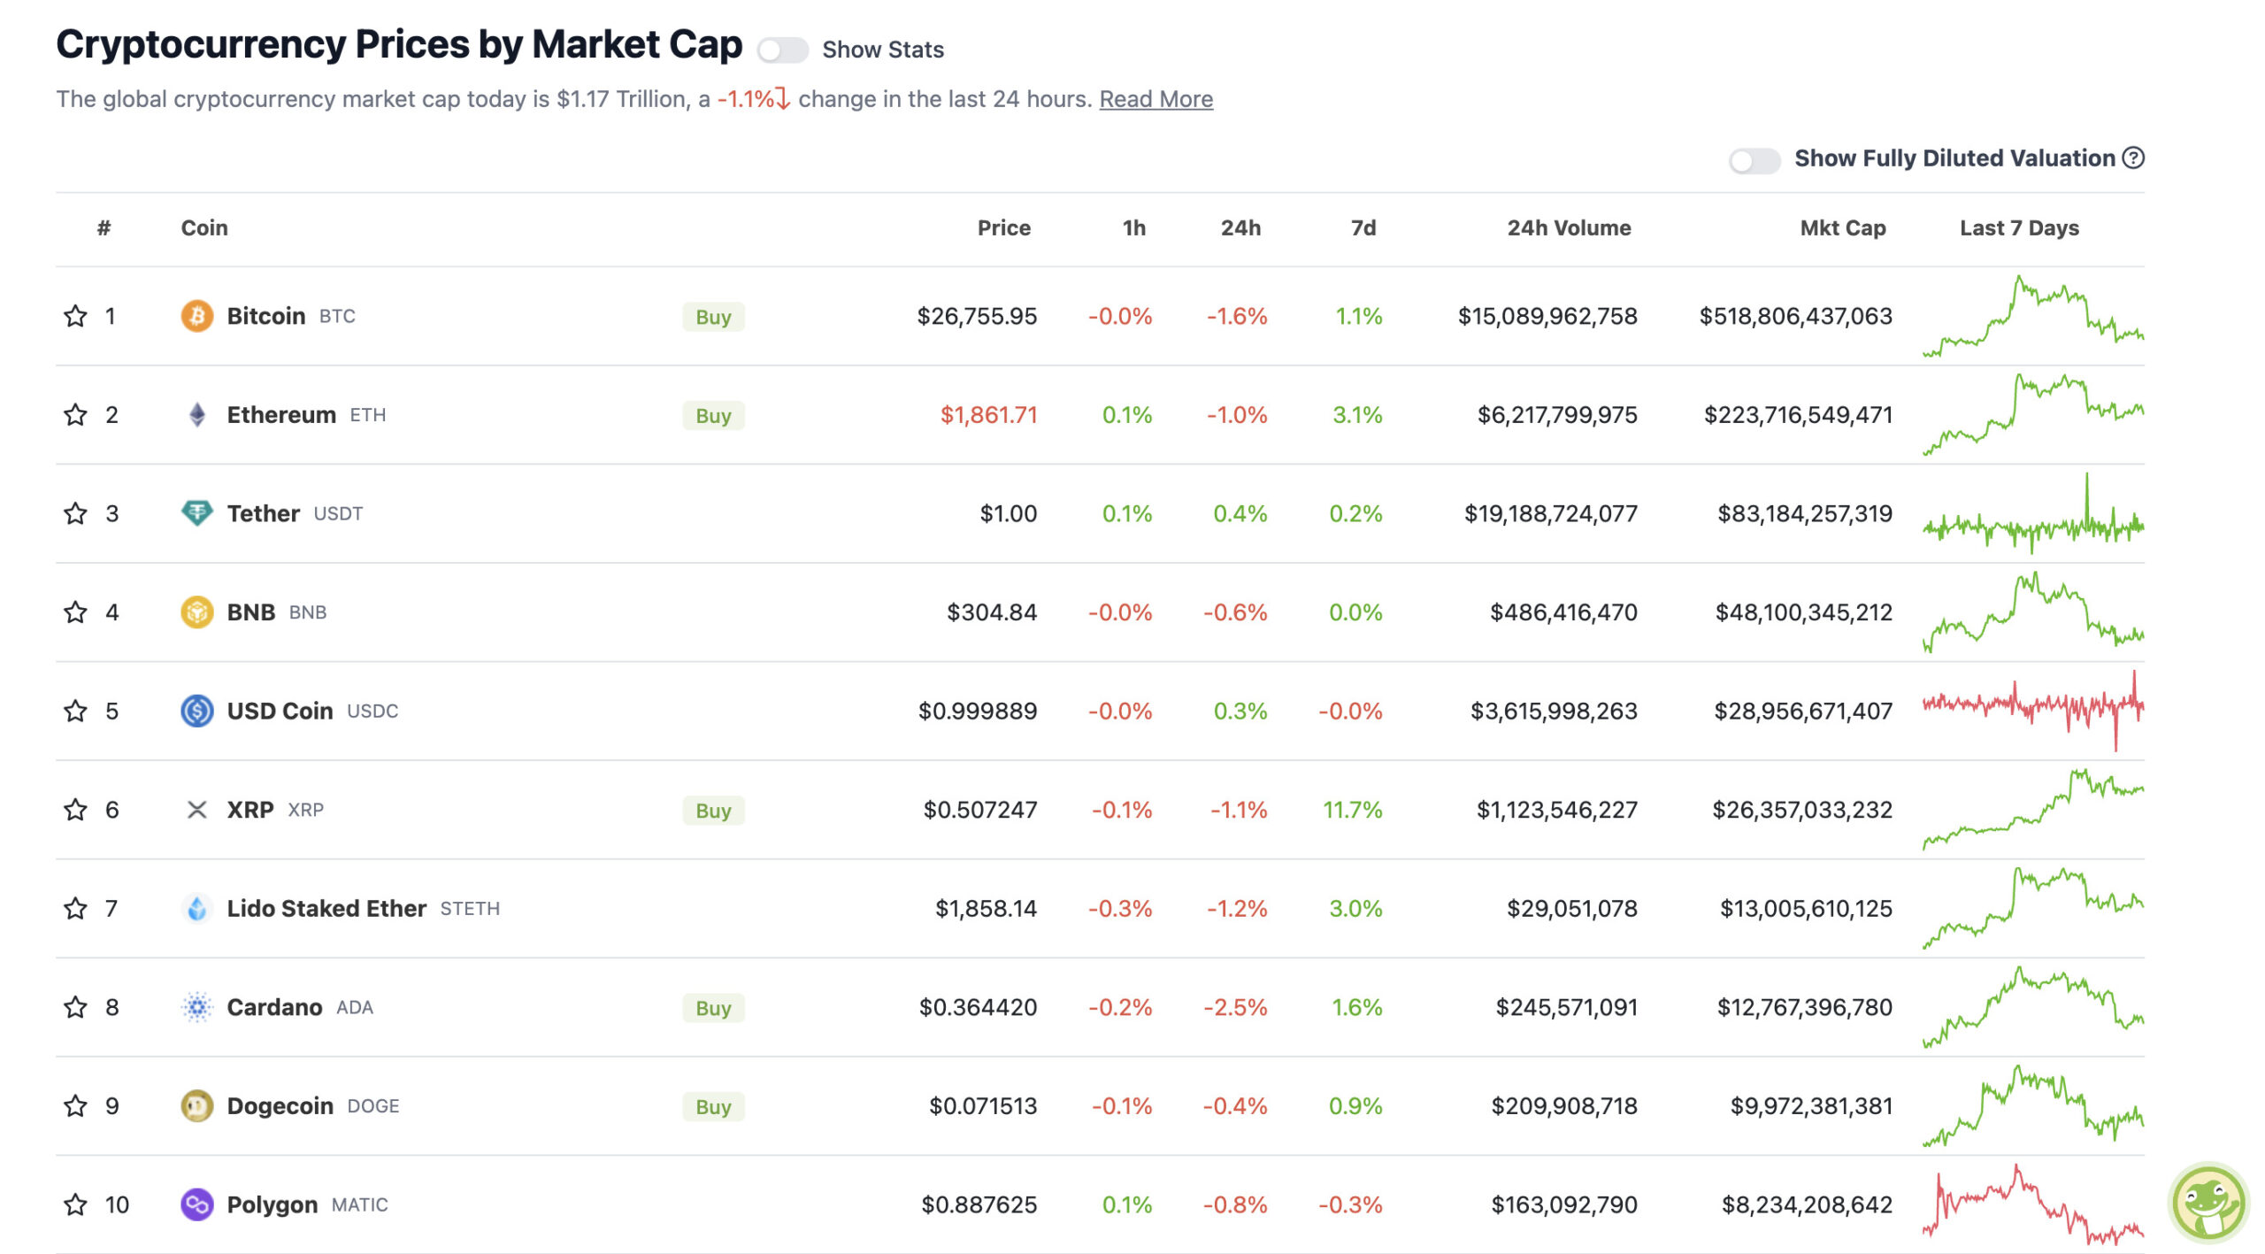The image size is (2265, 1254).
Task: Enable Show Fully Diluted Valuation switch
Action: click(1754, 160)
